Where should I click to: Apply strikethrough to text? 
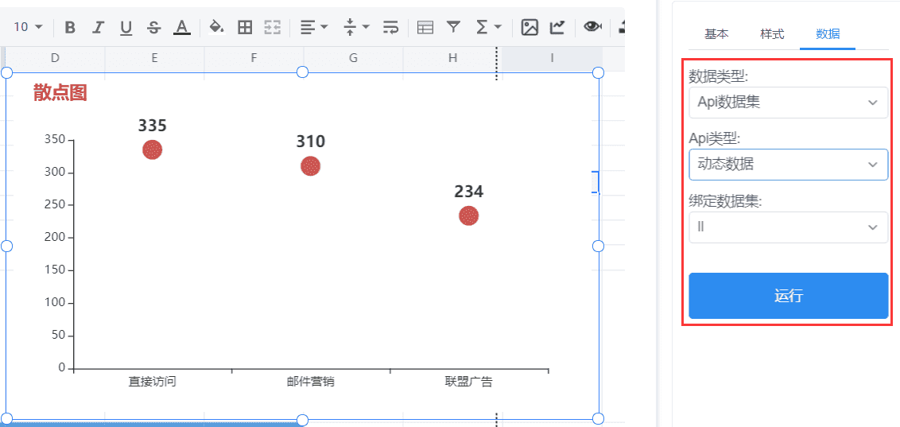click(x=153, y=28)
